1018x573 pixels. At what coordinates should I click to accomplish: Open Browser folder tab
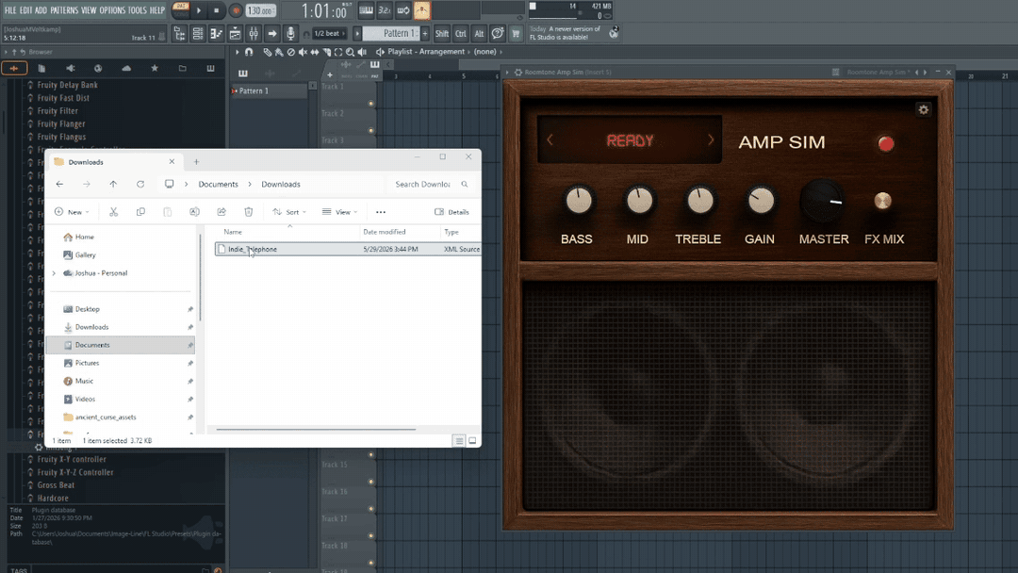coord(183,68)
